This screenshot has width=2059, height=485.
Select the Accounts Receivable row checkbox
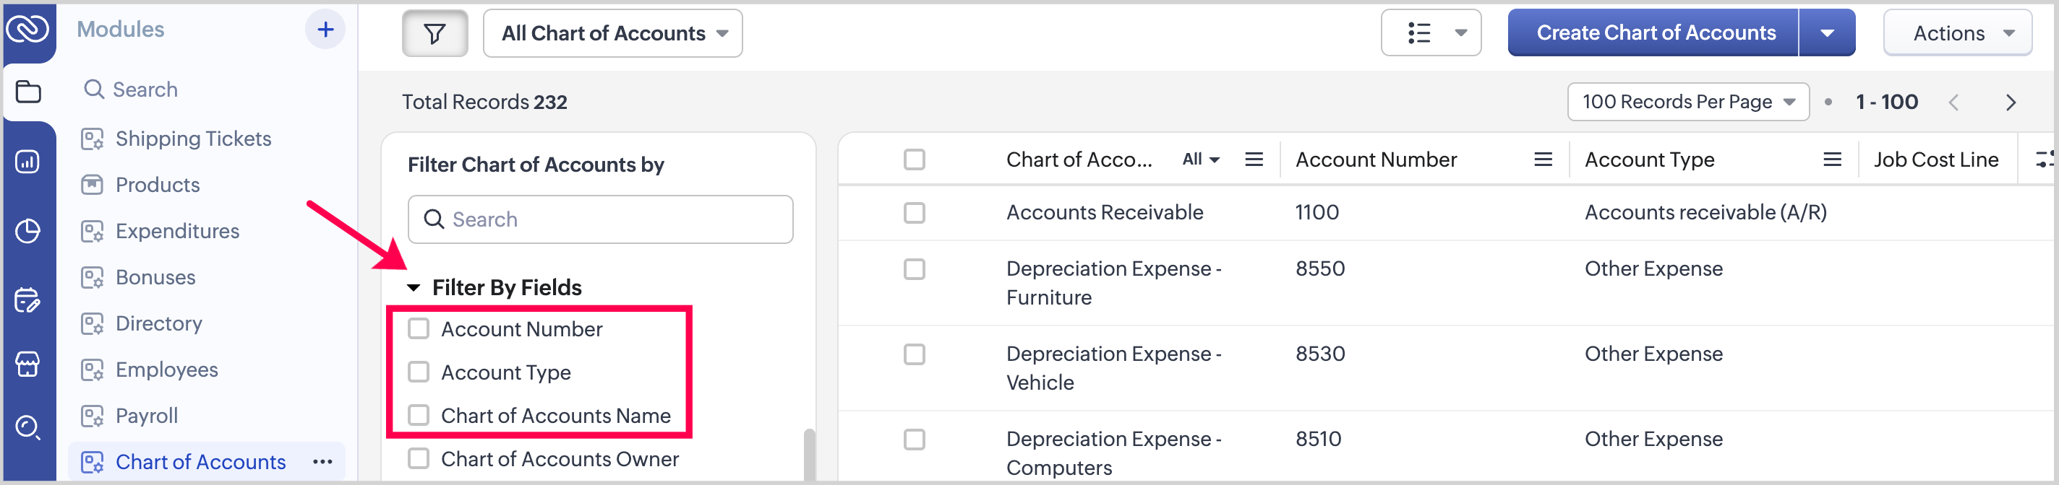click(x=914, y=213)
